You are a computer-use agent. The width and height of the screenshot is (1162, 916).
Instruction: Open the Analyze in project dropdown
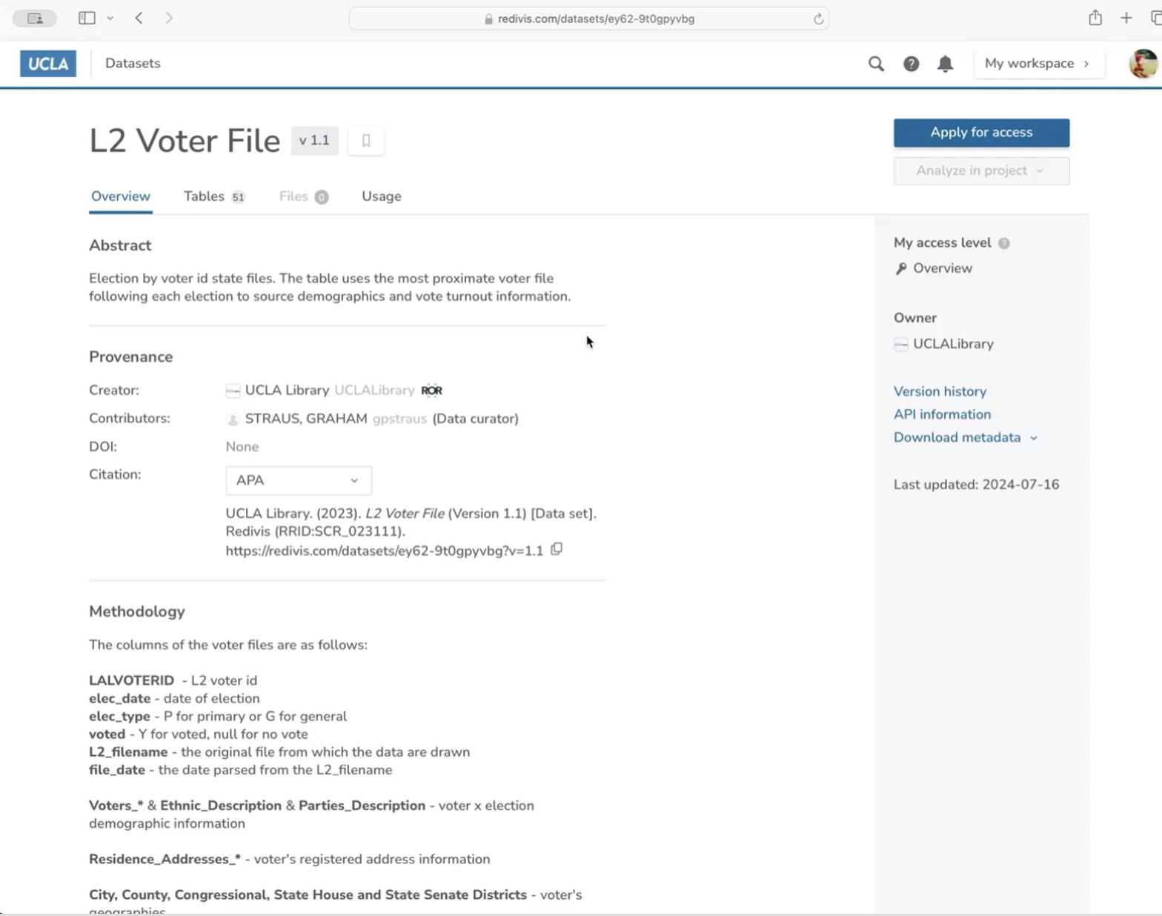coord(980,170)
